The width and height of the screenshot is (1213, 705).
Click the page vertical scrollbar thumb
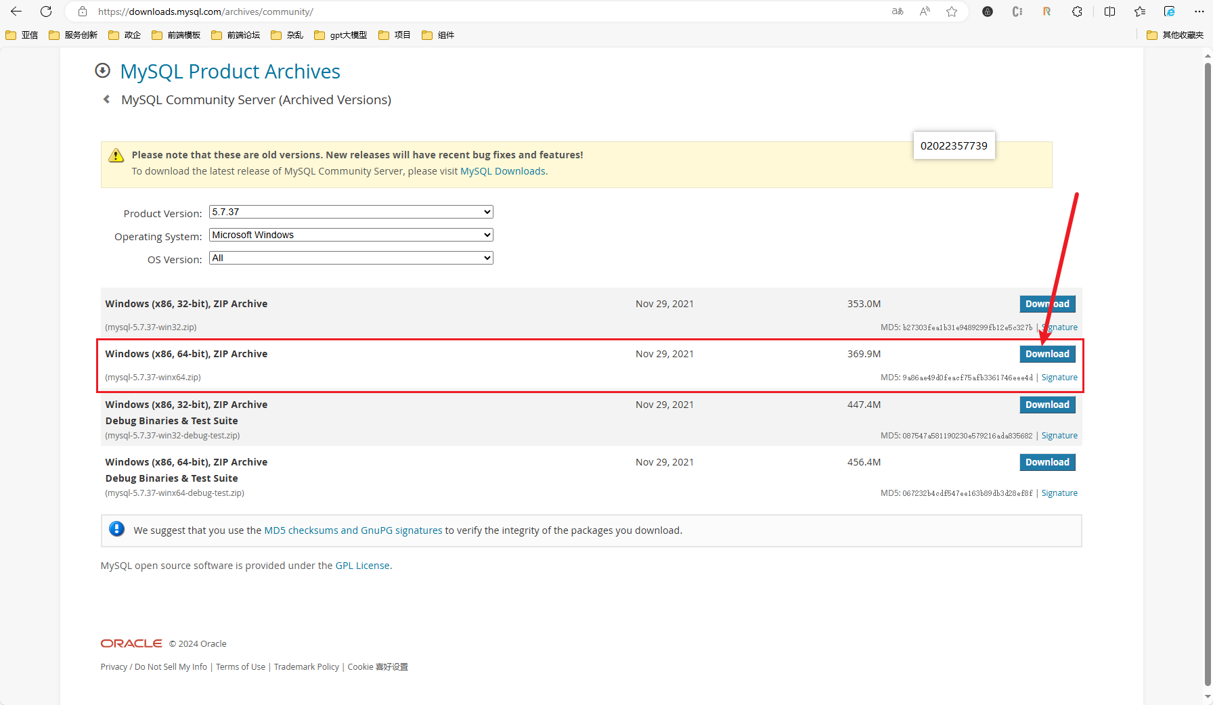1208,376
